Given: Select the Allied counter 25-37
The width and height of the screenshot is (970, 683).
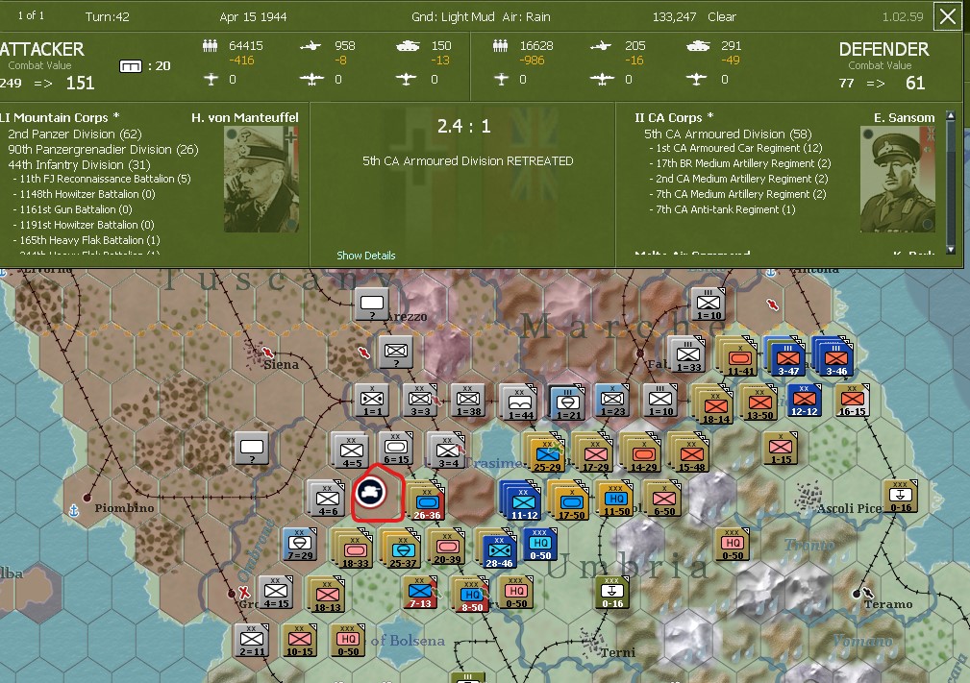Looking at the screenshot, I should click(x=402, y=550).
